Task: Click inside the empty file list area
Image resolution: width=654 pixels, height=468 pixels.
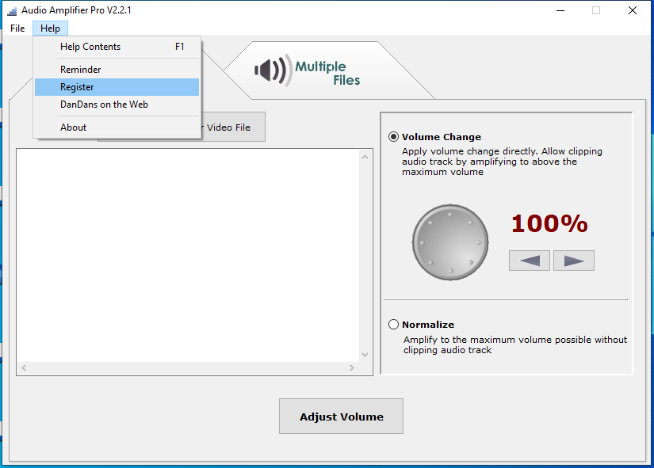Action: coord(190,253)
